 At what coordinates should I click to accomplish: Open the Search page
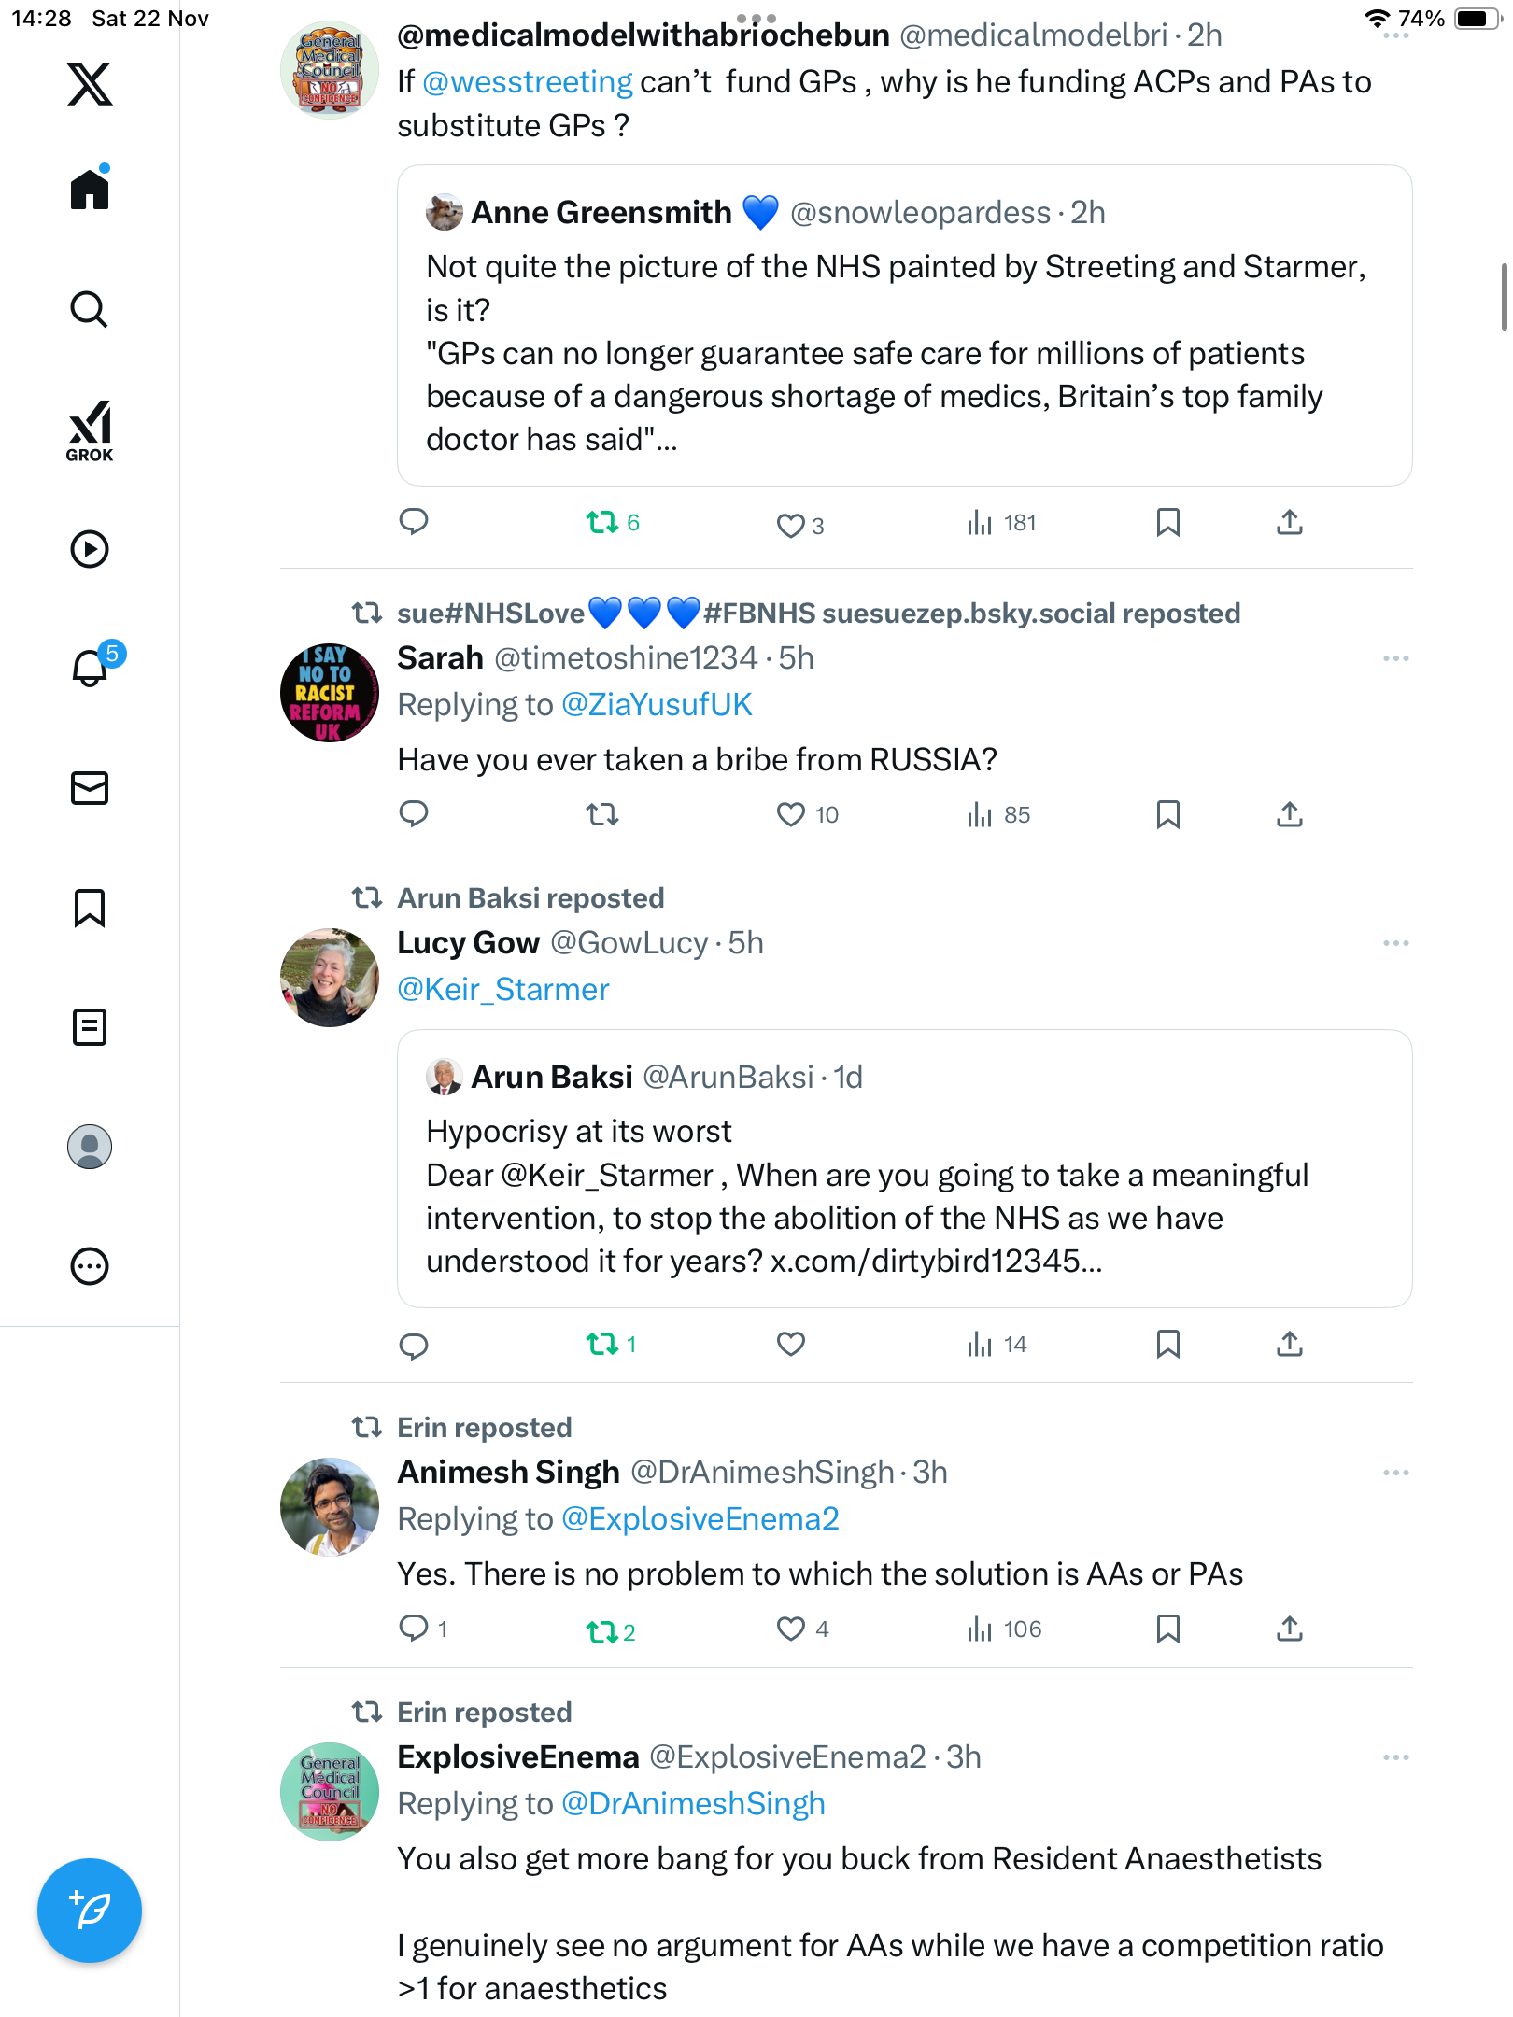(x=90, y=309)
